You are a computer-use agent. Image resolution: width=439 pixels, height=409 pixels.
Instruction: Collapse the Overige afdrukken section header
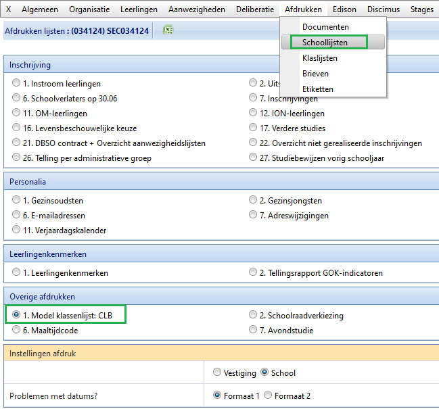pyautogui.click(x=42, y=297)
